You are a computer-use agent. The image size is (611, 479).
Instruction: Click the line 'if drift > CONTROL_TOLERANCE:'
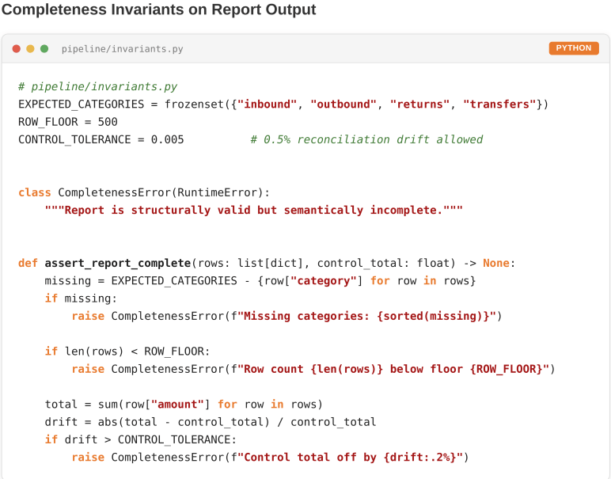point(141,439)
